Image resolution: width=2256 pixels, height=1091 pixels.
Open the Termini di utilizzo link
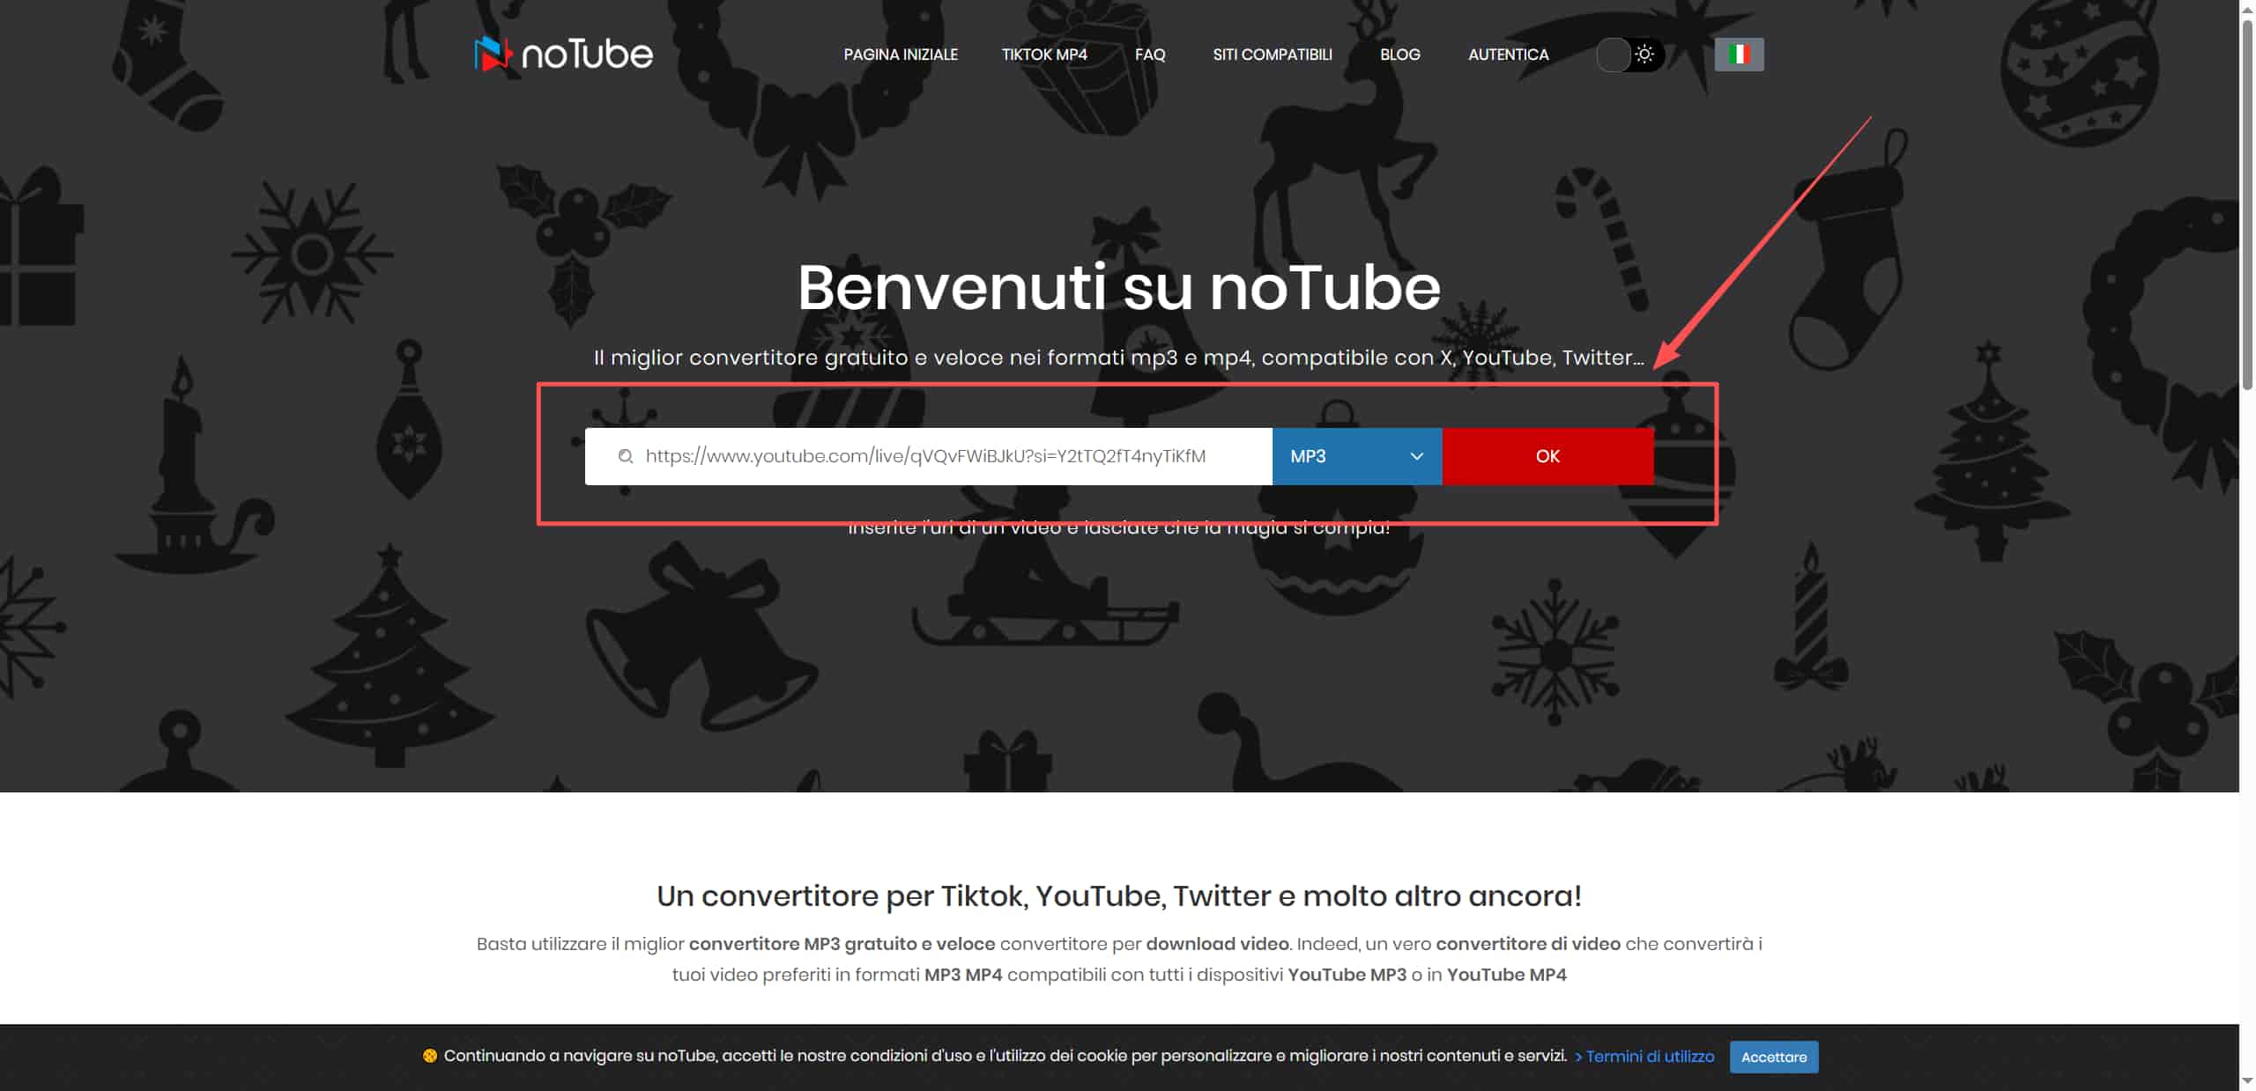pyautogui.click(x=1649, y=1057)
